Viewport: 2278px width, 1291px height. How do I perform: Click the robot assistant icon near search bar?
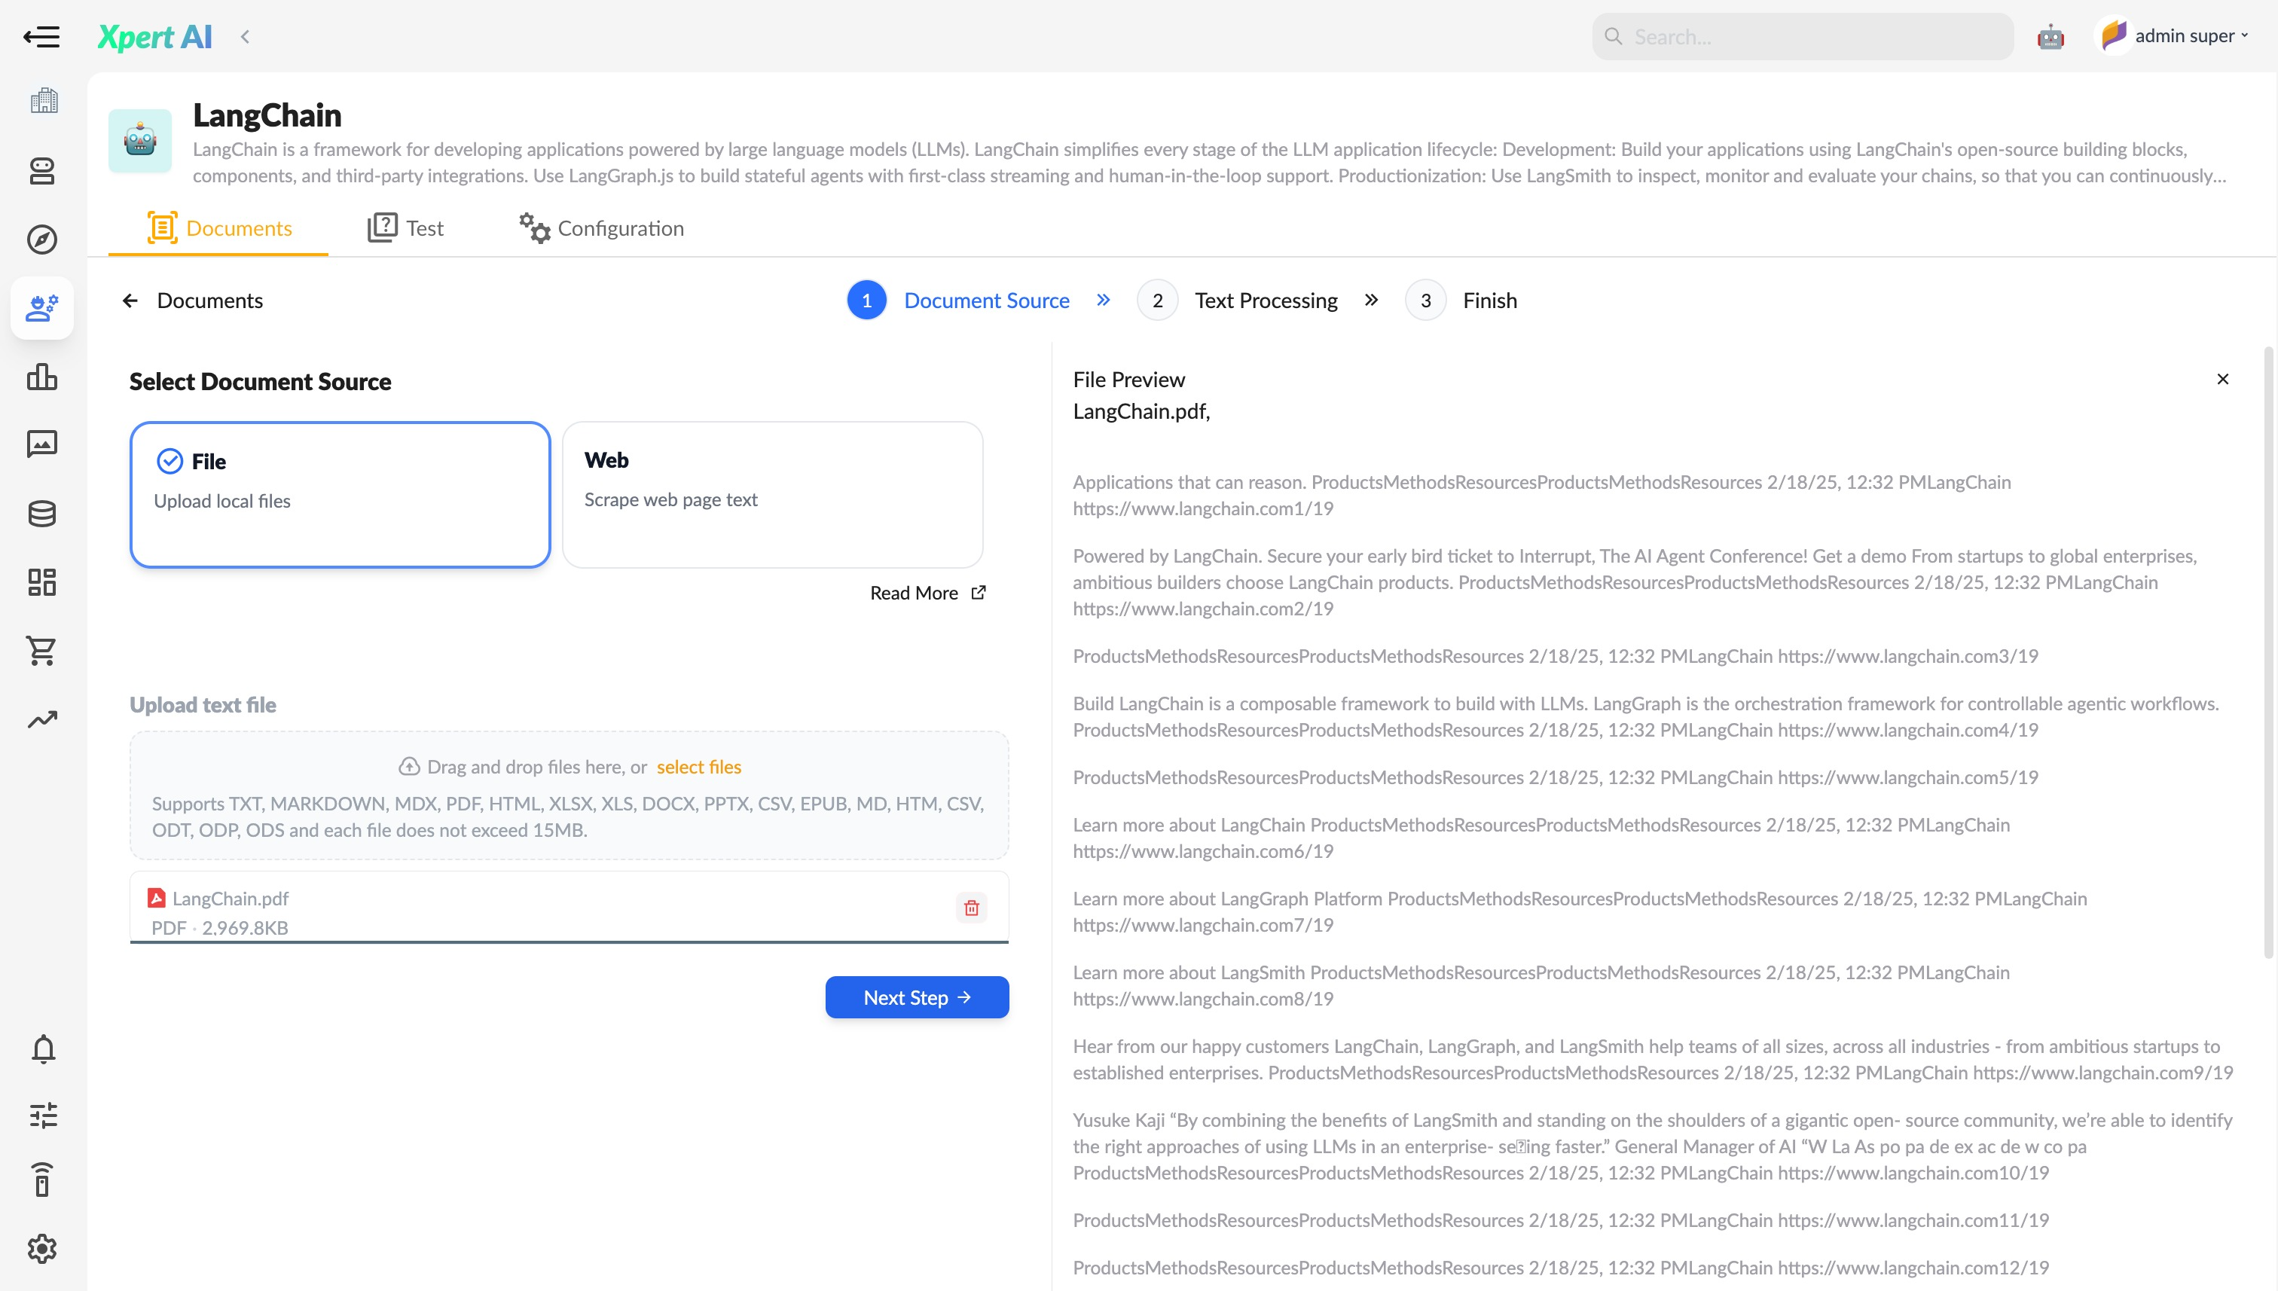coord(2051,36)
